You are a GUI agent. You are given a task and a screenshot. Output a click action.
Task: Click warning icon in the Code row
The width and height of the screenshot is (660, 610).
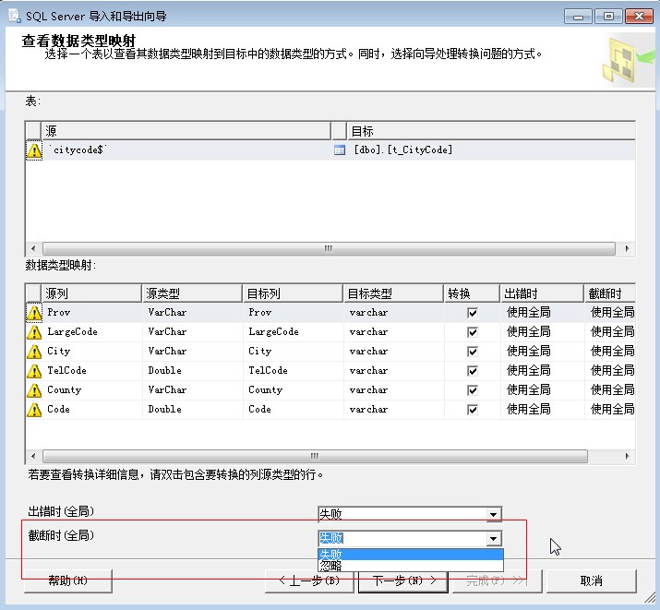[34, 410]
